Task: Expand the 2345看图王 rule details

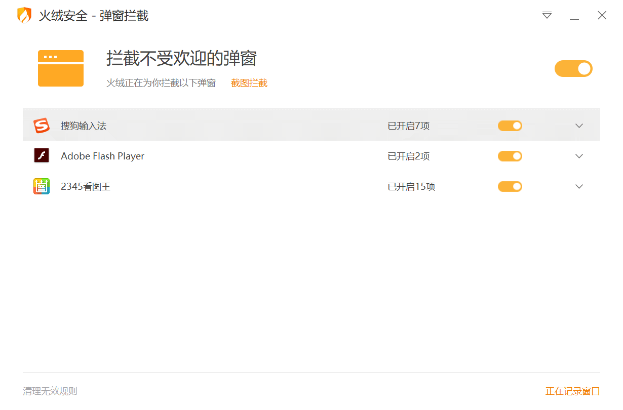Action: coord(579,186)
